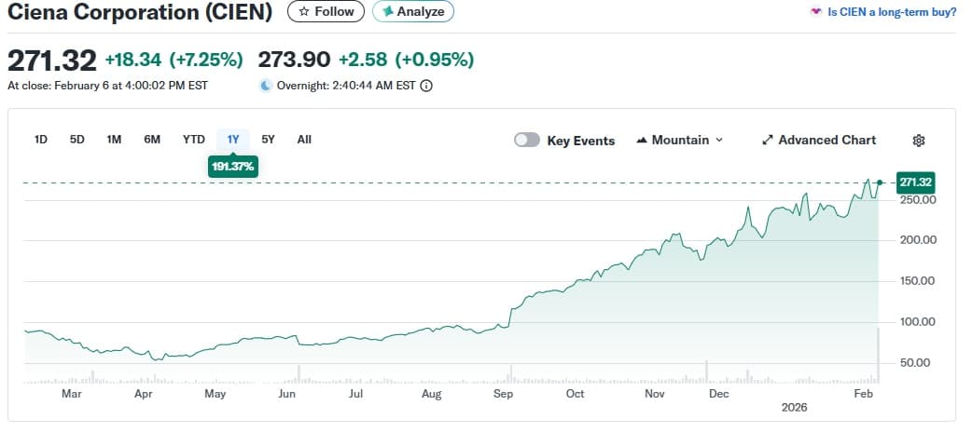Click the Analyze button

pos(413,11)
